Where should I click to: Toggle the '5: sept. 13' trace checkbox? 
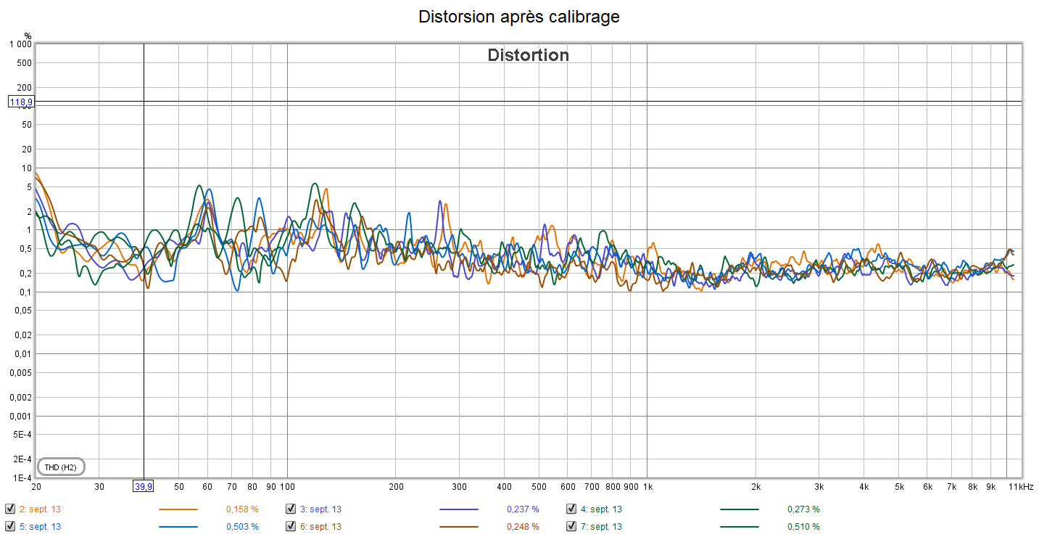pos(10,526)
